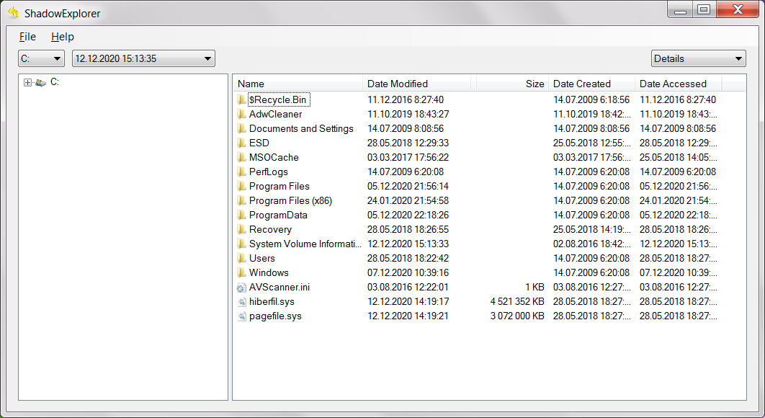Sort by the Name column header
Image resolution: width=765 pixels, height=418 pixels.
click(297, 84)
